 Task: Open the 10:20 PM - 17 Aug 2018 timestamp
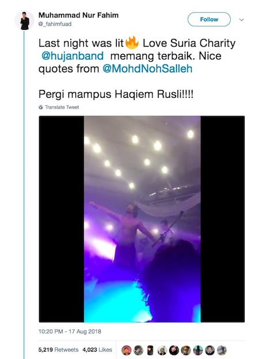(x=70, y=331)
